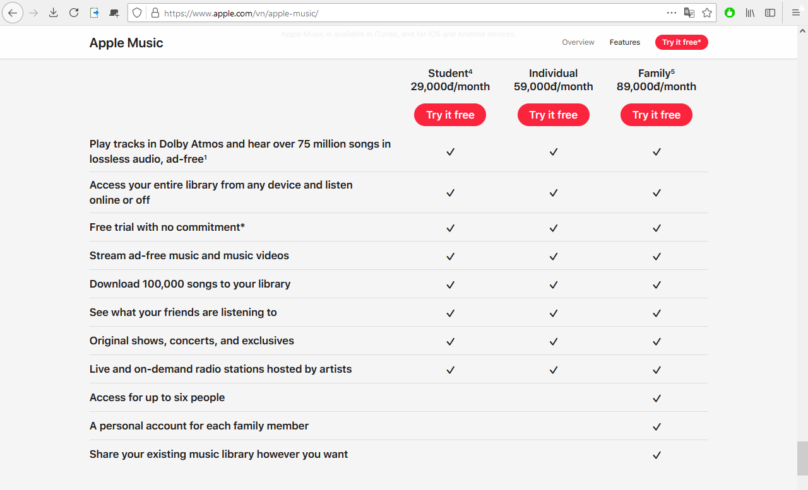Image resolution: width=808 pixels, height=490 pixels.
Task: Click the browser forward arrow
Action: pos(33,13)
